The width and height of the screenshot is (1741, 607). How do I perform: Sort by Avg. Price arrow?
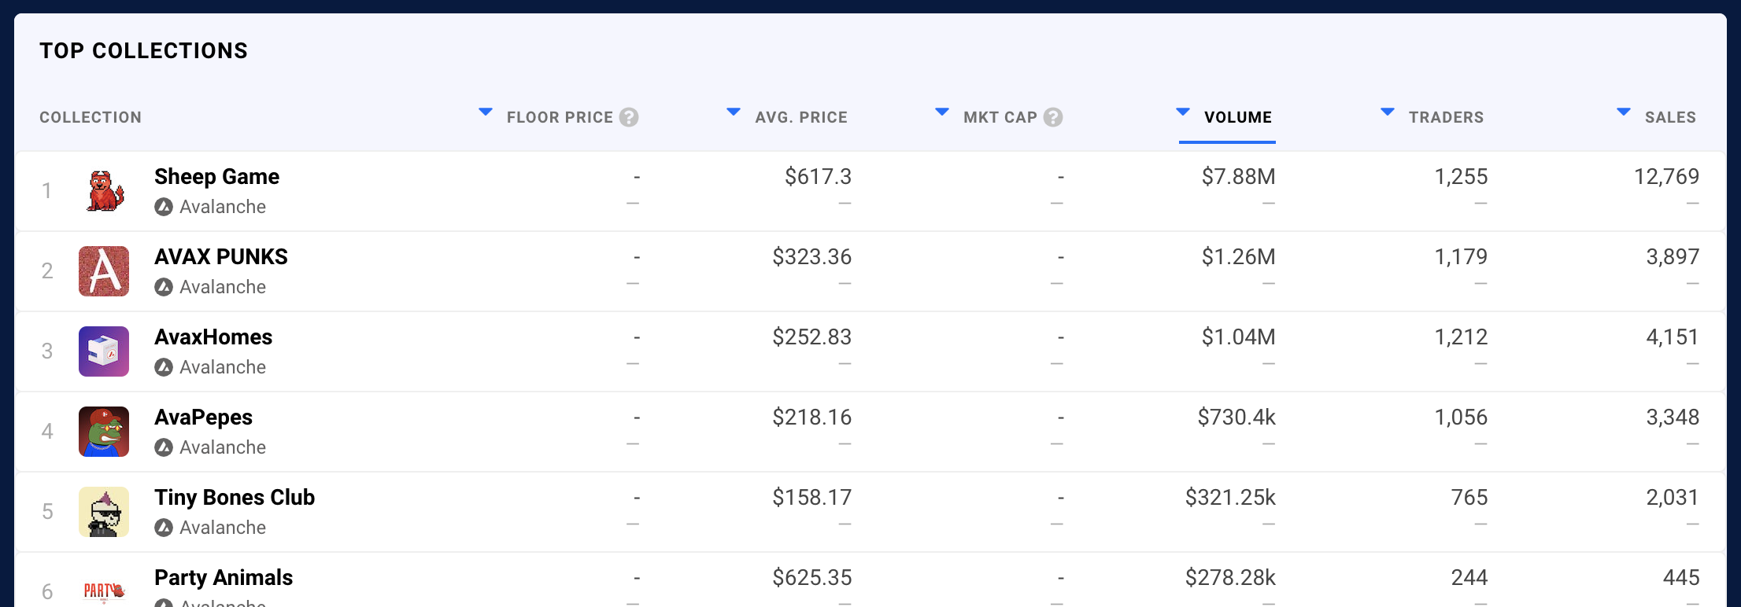tap(734, 112)
